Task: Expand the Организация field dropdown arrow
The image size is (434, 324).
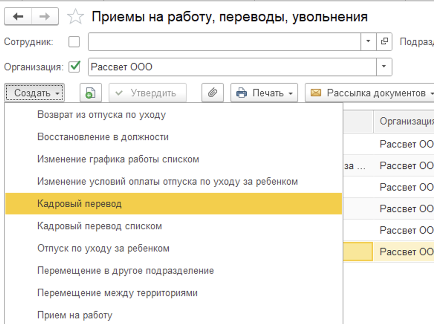Action: tap(384, 67)
